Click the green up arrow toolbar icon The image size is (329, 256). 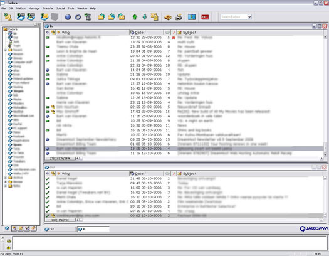point(135,17)
